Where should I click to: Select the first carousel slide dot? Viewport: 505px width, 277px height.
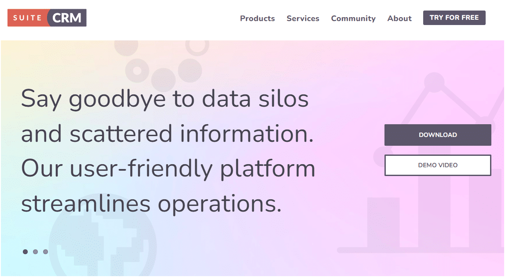[x=25, y=252]
